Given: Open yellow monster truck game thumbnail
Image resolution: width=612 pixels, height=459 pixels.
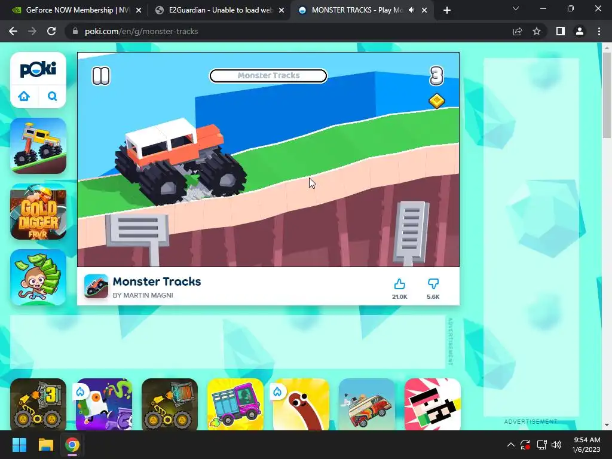Looking at the screenshot, I should [38, 146].
